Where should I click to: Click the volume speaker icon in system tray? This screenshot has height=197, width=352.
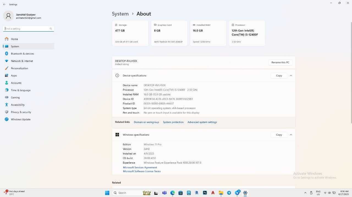(x=329, y=193)
